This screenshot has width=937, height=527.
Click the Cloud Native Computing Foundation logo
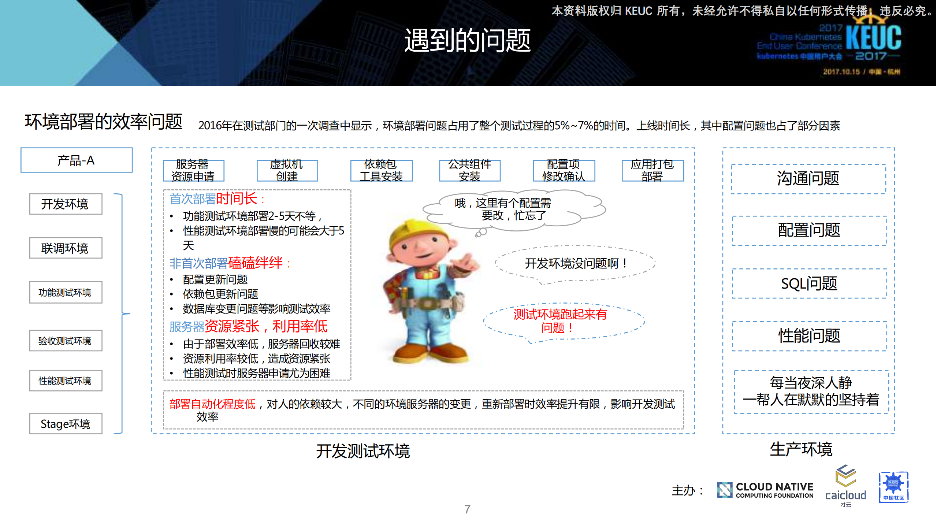click(764, 490)
